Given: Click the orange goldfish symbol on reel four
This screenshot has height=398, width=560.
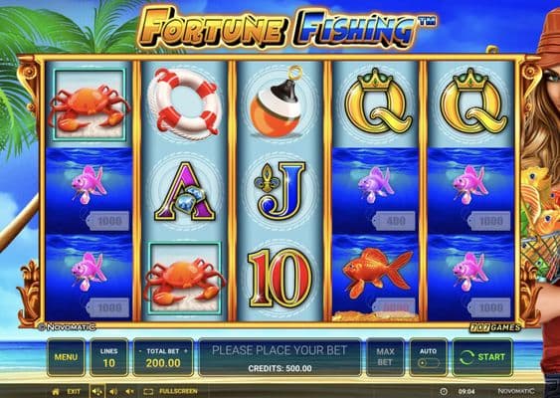Looking at the screenshot, I should tap(378, 273).
